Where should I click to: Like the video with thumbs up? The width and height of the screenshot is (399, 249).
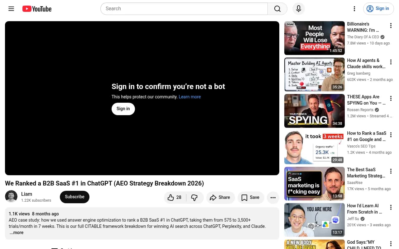tap(175, 197)
